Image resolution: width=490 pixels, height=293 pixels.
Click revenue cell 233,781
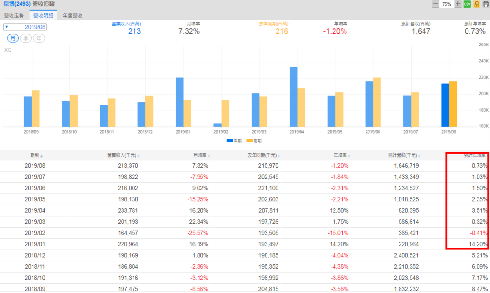(128, 211)
